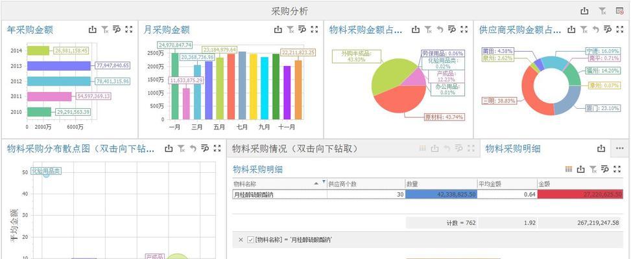Export the 物料采购金额占 pie chart
This screenshot has height=259, width=631.
[416, 29]
